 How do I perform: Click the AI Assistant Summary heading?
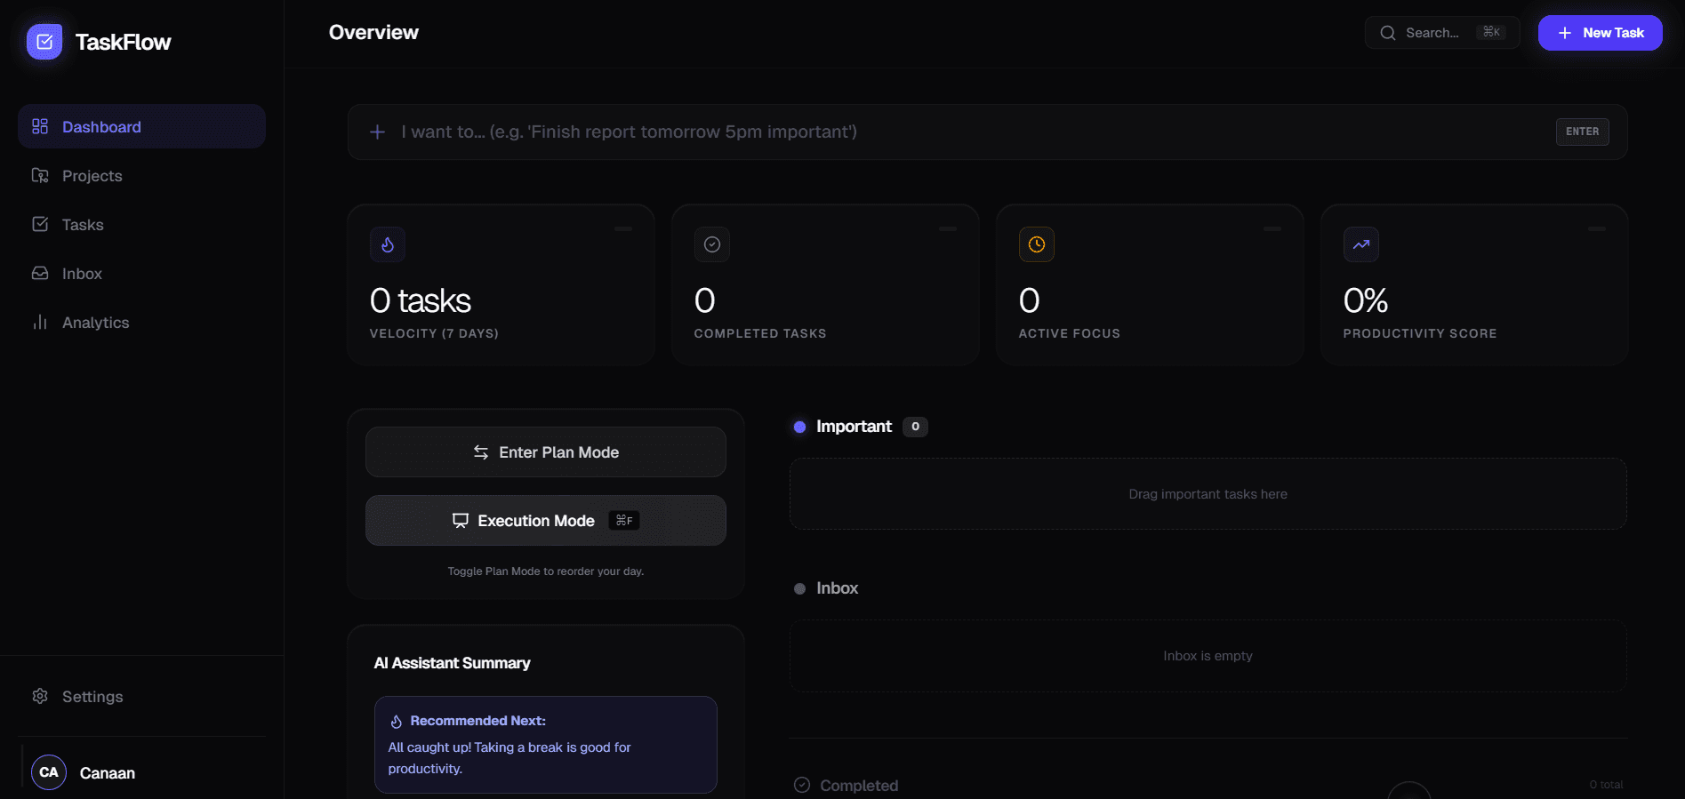click(x=452, y=663)
